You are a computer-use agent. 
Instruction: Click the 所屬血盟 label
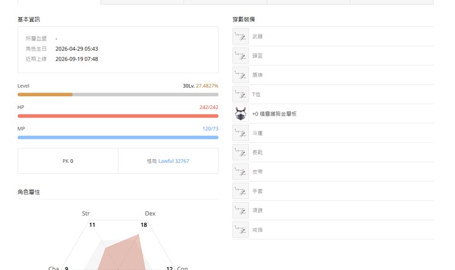(x=36, y=39)
